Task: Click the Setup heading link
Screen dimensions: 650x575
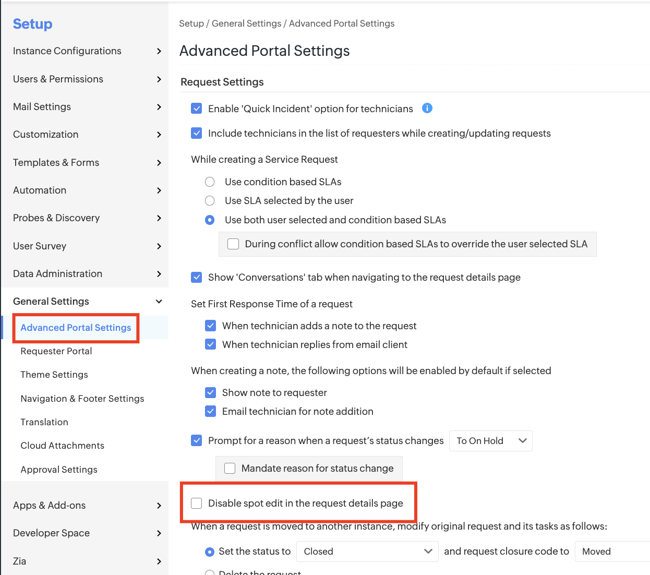Action: [x=32, y=24]
